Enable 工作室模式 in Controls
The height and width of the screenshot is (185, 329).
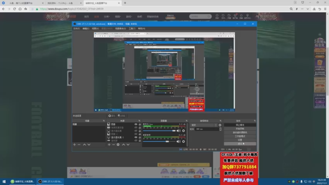pyautogui.click(x=240, y=136)
